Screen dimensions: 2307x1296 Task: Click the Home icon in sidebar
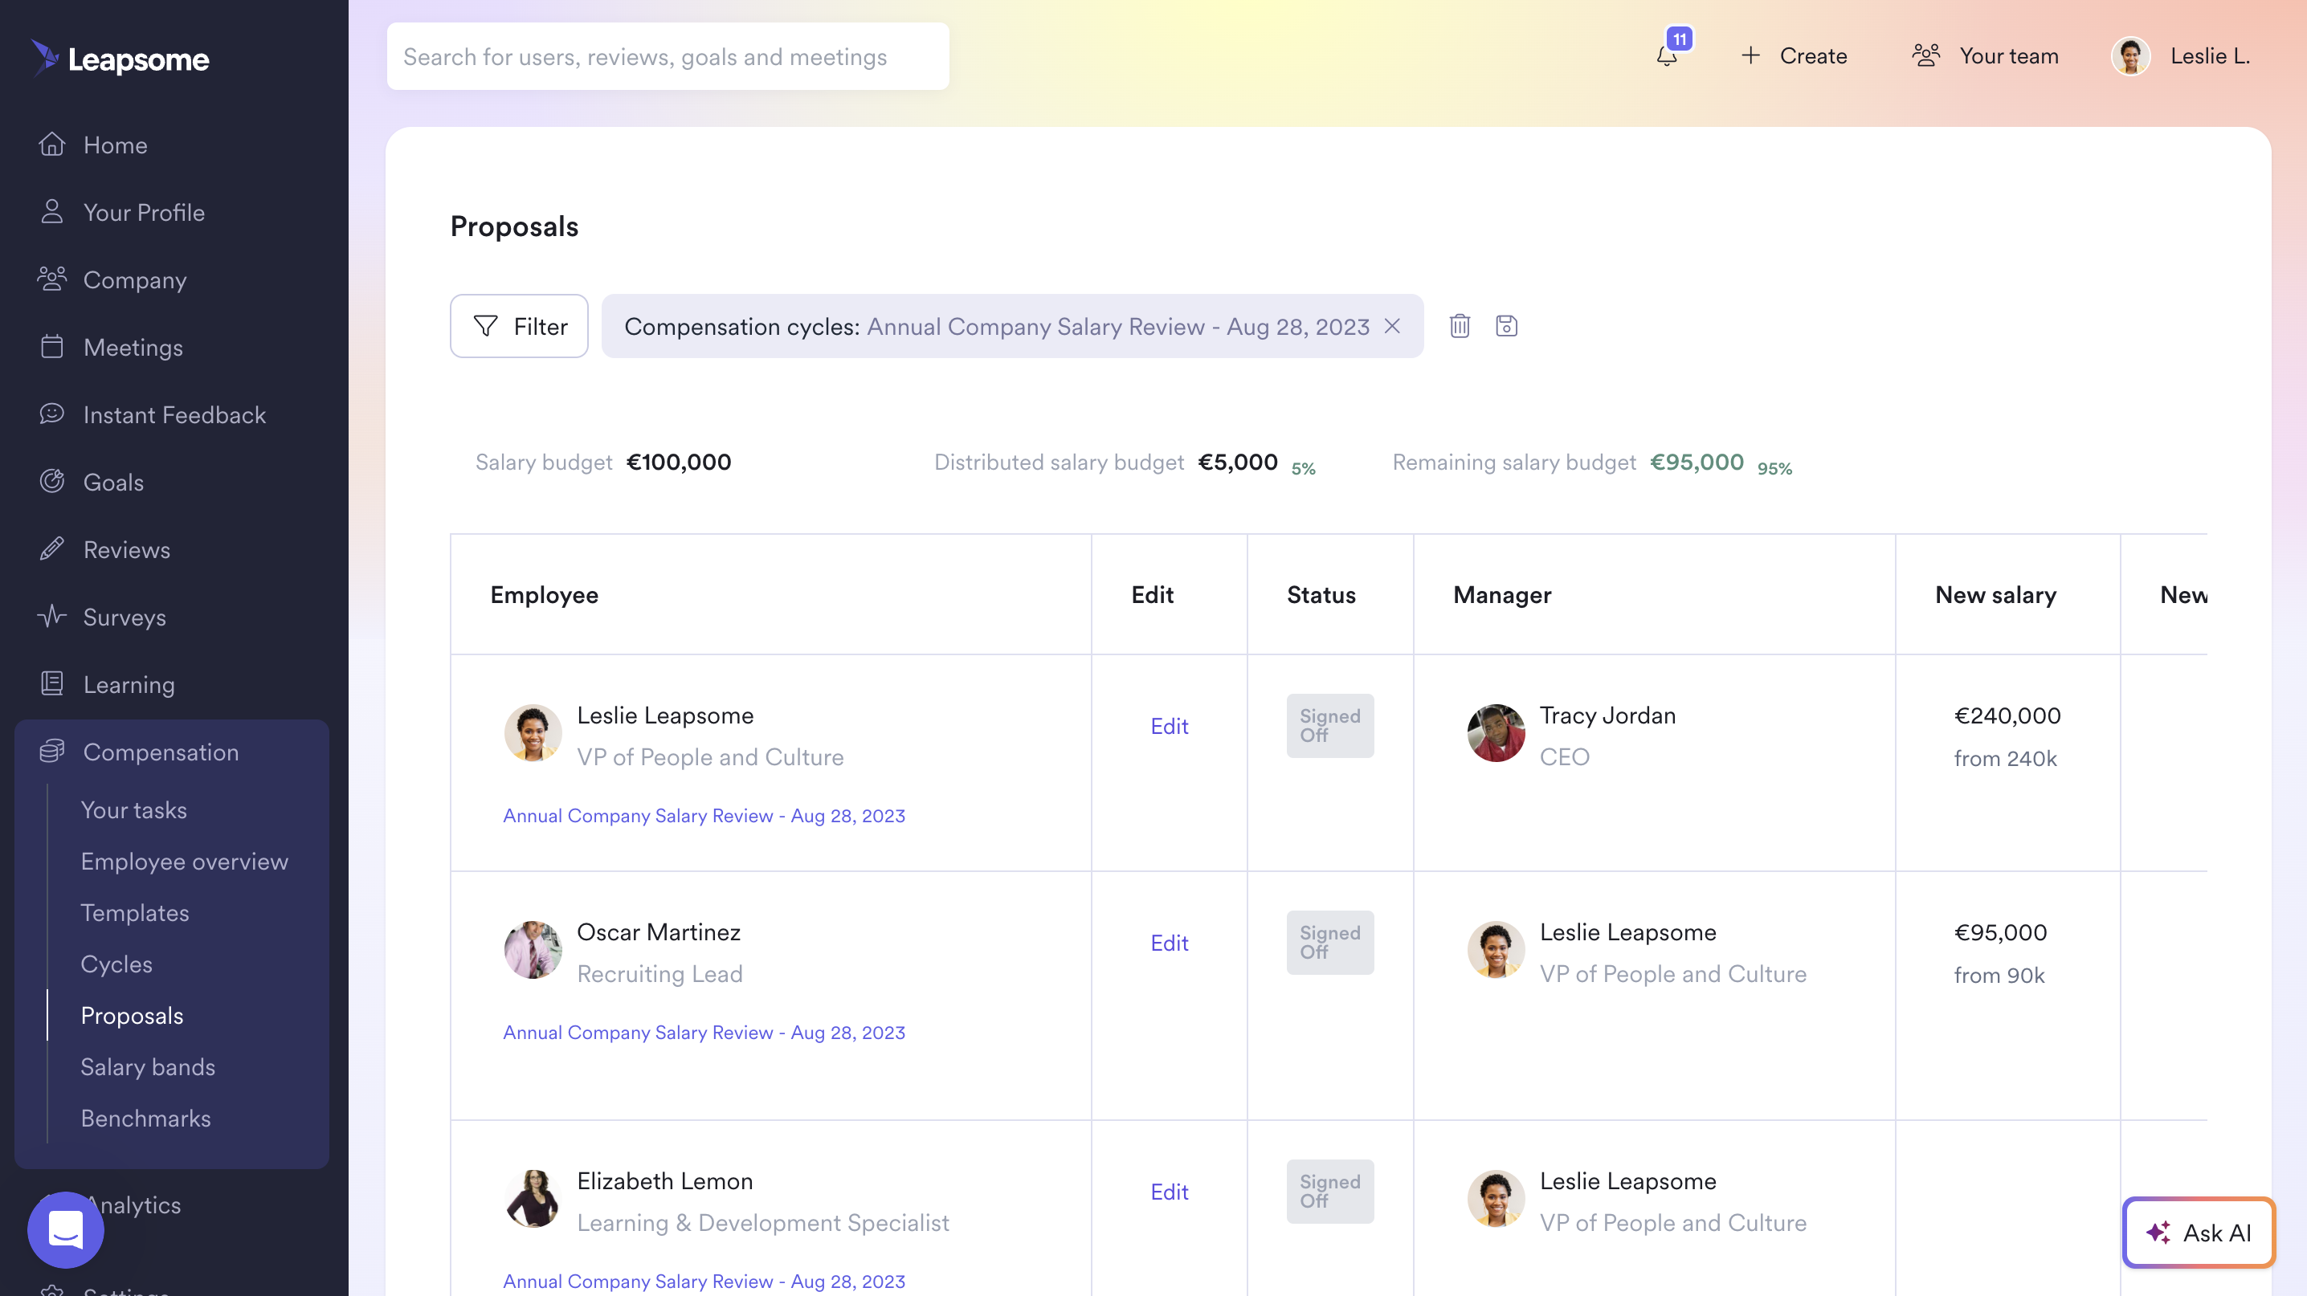(x=52, y=144)
